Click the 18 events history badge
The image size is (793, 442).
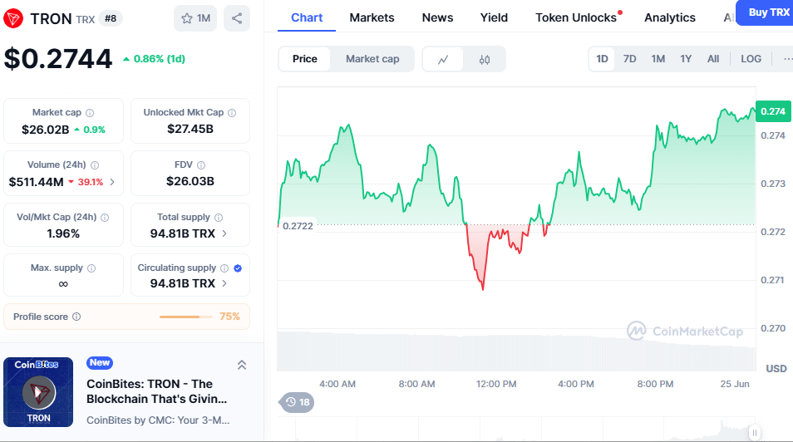[297, 402]
